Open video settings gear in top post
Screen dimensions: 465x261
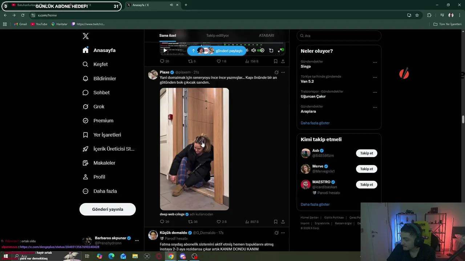click(x=262, y=50)
